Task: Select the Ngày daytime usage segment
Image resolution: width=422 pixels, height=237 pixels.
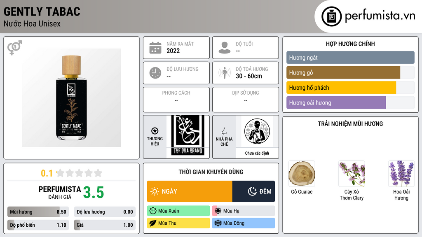Action: click(x=190, y=191)
